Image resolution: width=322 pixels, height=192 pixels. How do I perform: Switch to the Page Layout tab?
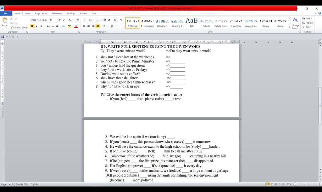(x=41, y=13)
